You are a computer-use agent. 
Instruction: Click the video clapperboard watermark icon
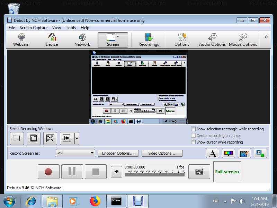(x=244, y=153)
